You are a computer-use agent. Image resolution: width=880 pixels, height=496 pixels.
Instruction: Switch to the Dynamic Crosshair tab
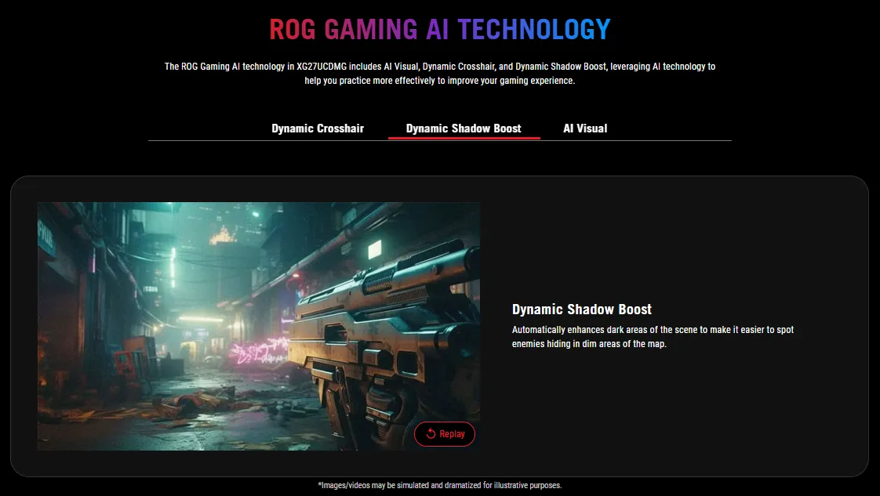[318, 129]
